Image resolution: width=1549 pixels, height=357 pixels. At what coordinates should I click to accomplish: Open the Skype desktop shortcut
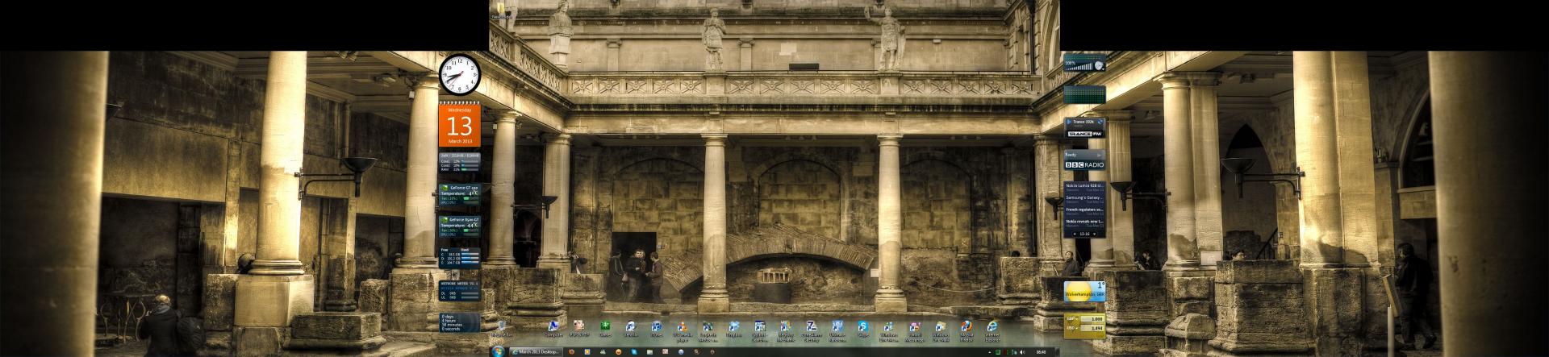862,326
